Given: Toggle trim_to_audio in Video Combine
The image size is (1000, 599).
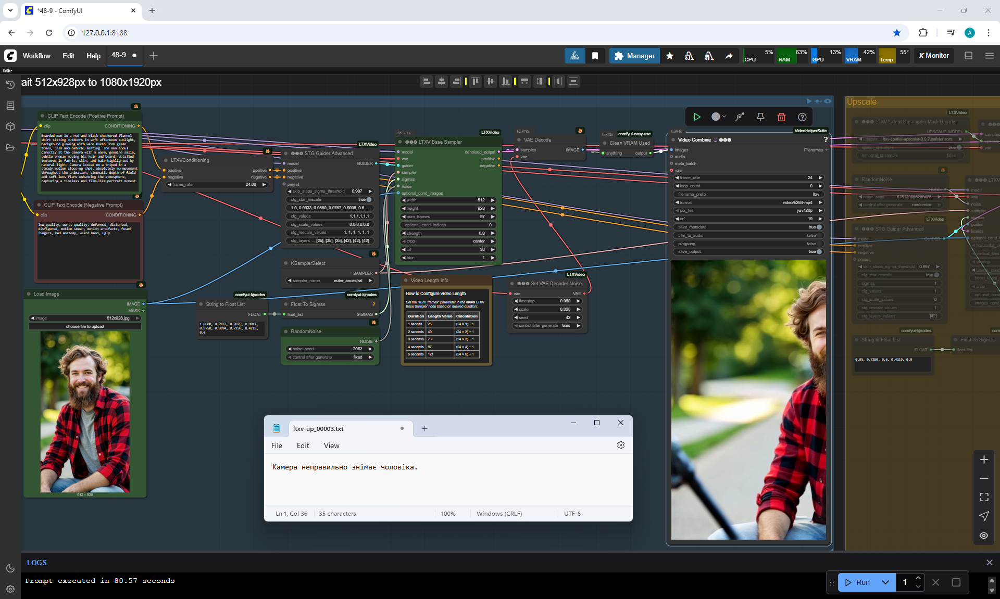Looking at the screenshot, I should [819, 235].
